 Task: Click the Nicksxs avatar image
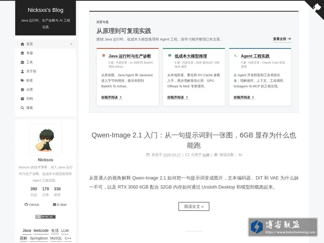point(45,140)
